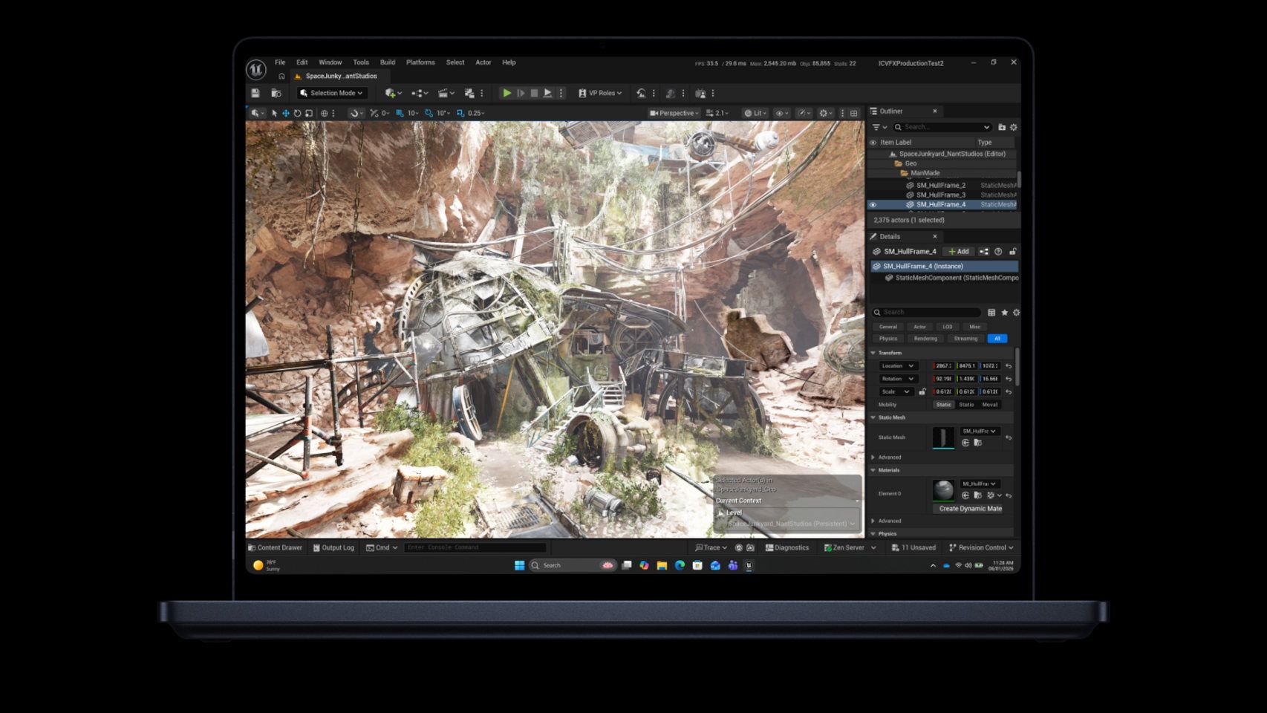
Task: Toggle grid location snapping icon
Action: (400, 113)
